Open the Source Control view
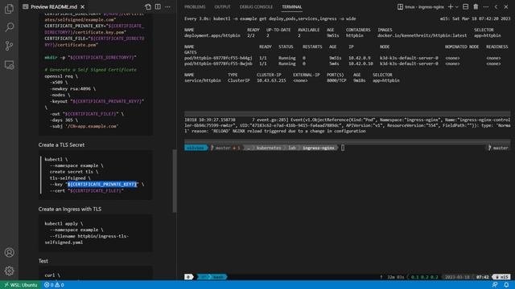Image resolution: width=515 pixels, height=289 pixels. click(x=9, y=46)
